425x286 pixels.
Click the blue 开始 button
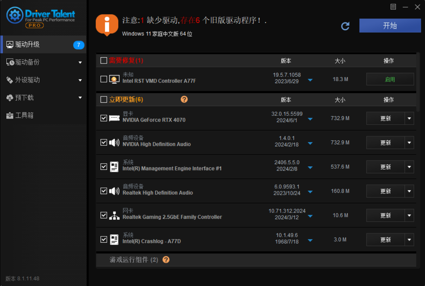390,26
